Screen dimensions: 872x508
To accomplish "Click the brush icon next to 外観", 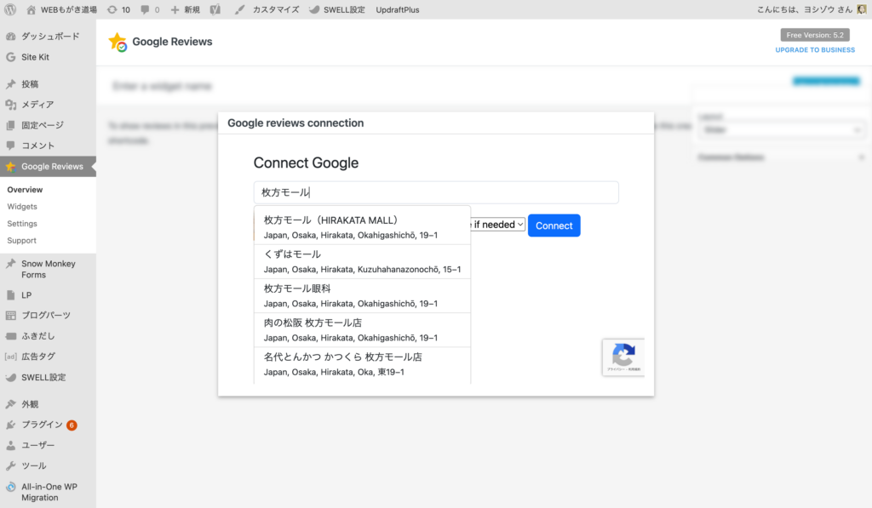I will pos(10,404).
